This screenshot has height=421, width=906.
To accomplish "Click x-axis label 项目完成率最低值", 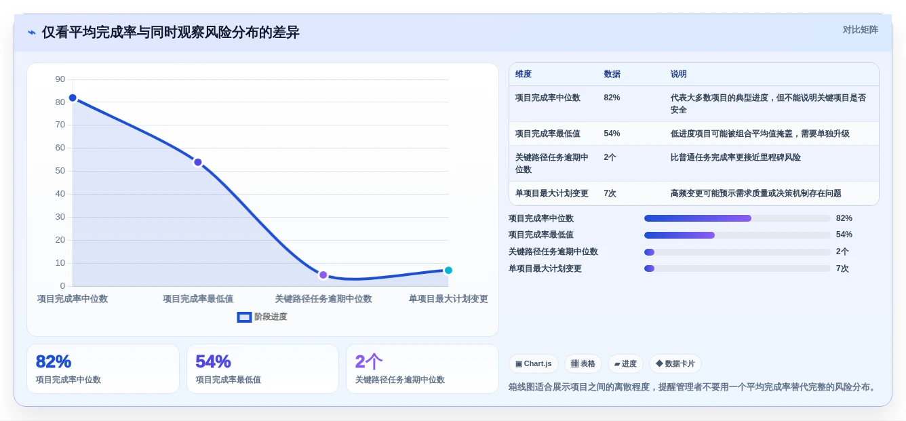I will coord(198,299).
